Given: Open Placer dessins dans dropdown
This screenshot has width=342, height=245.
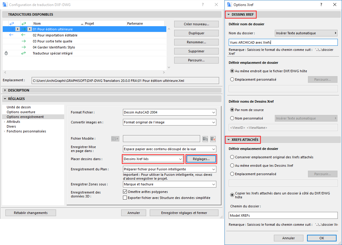Looking at the screenshot, I should click(153, 159).
